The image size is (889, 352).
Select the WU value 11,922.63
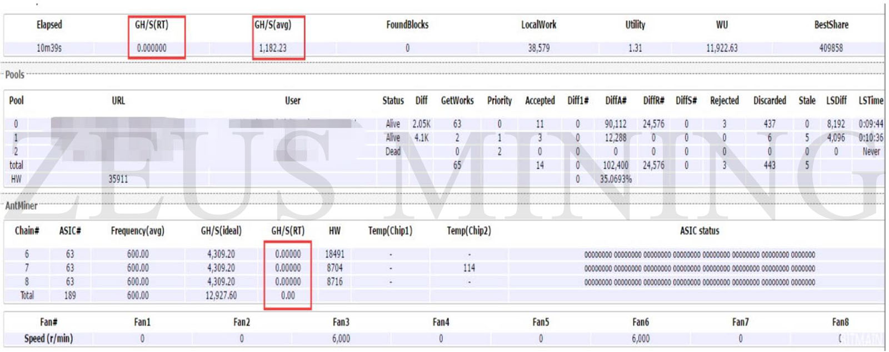pos(722,48)
